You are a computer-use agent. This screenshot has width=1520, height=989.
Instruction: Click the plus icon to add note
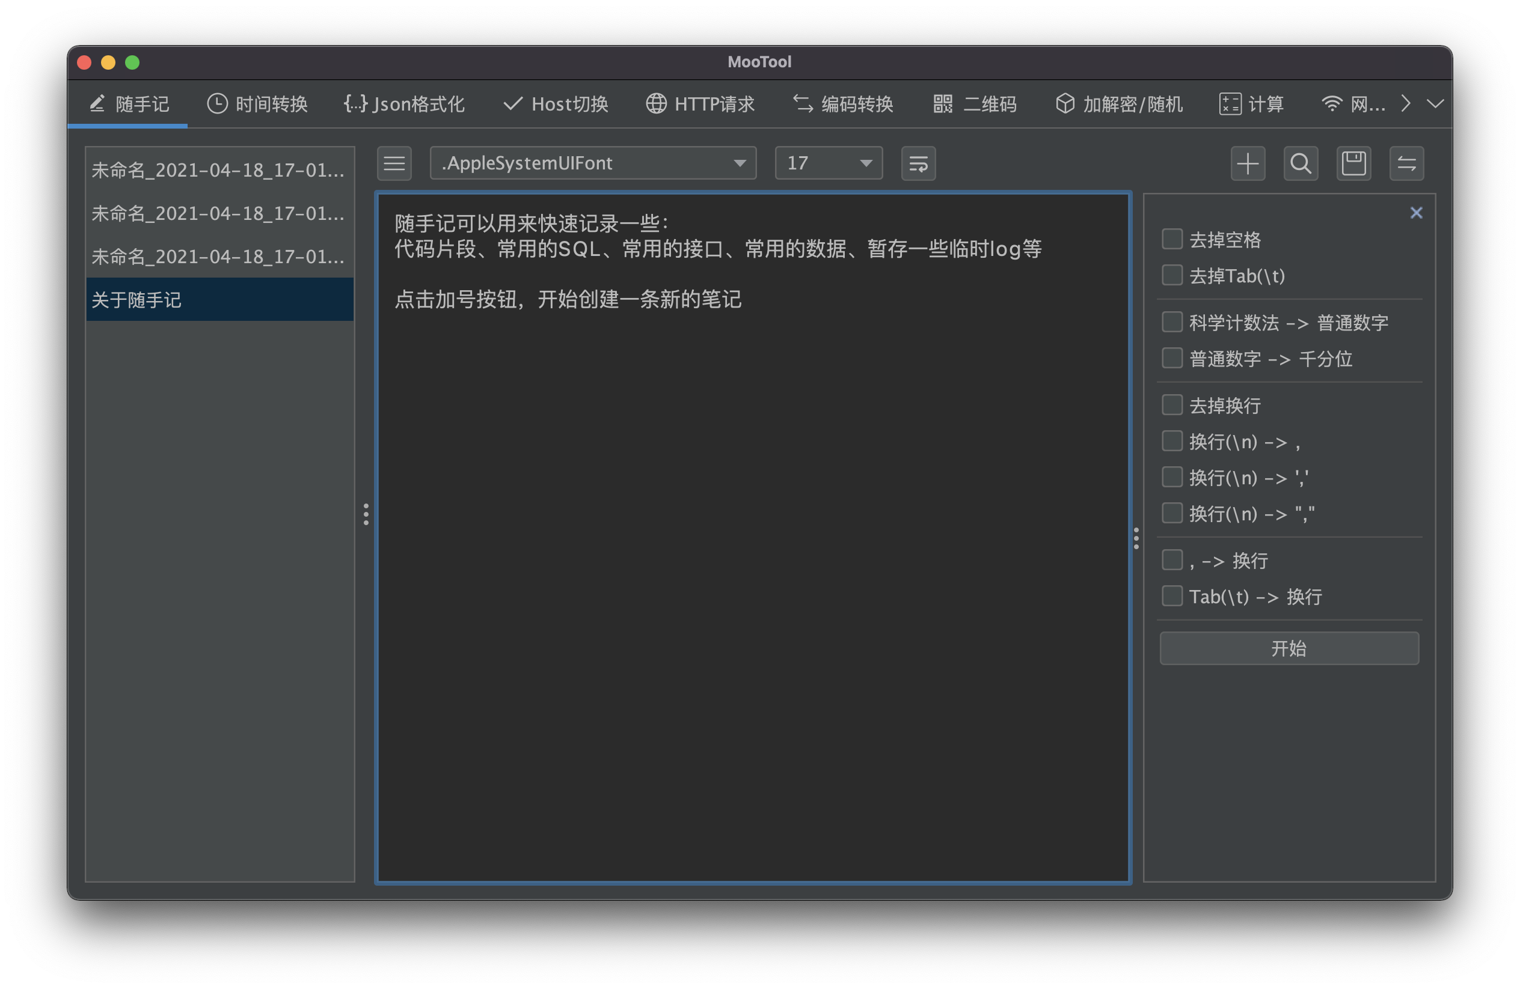point(1247,163)
